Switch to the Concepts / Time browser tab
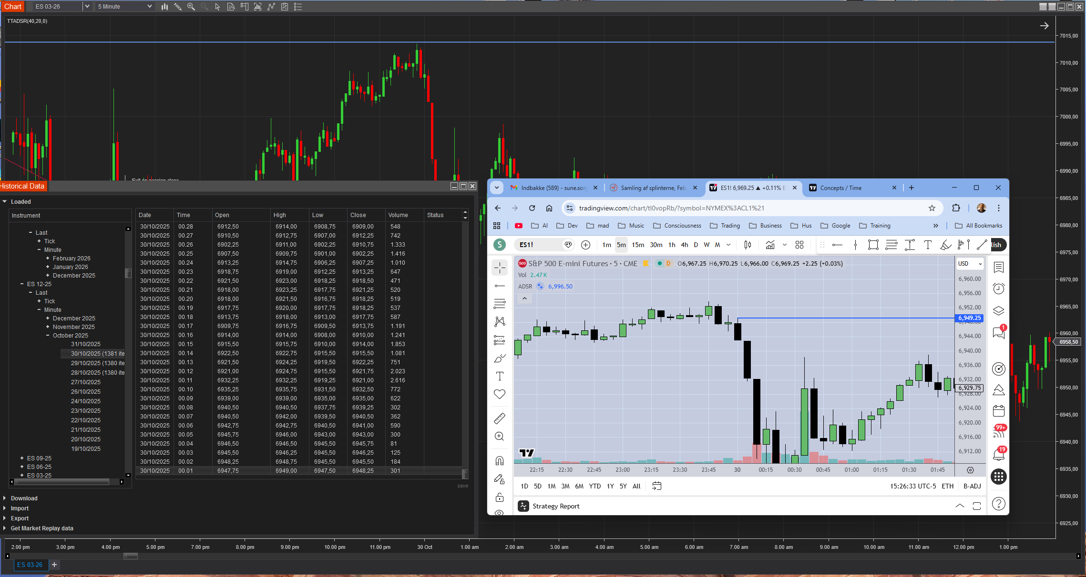The image size is (1086, 577). [840, 188]
